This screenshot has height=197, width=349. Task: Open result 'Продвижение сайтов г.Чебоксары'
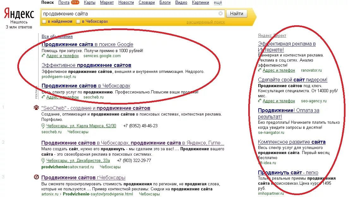pos(83,178)
